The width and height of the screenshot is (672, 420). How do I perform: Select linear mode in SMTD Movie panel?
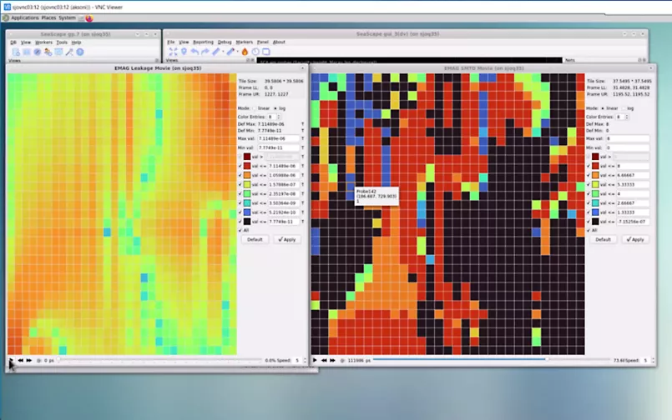(604, 108)
